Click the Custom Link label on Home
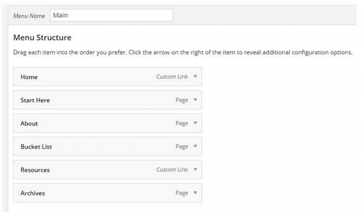Image resolution: width=362 pixels, height=217 pixels. pyautogui.click(x=172, y=77)
